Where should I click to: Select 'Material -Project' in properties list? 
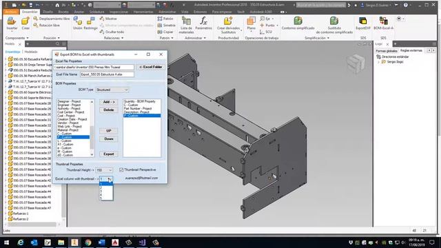(68, 130)
